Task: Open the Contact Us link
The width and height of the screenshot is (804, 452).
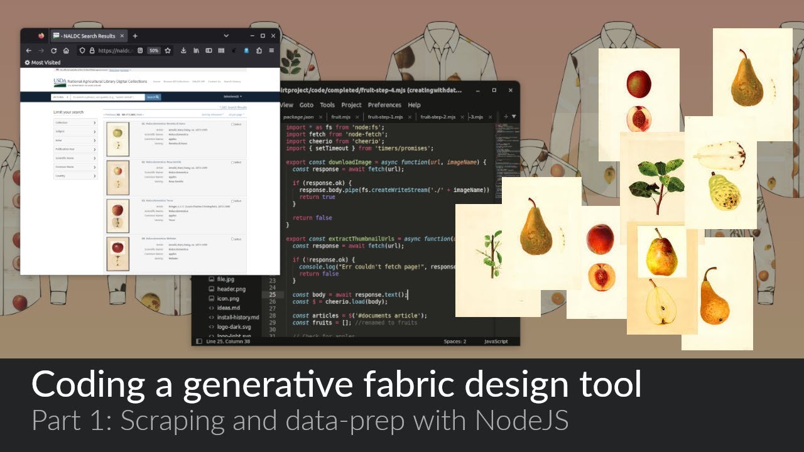Action: [214, 82]
